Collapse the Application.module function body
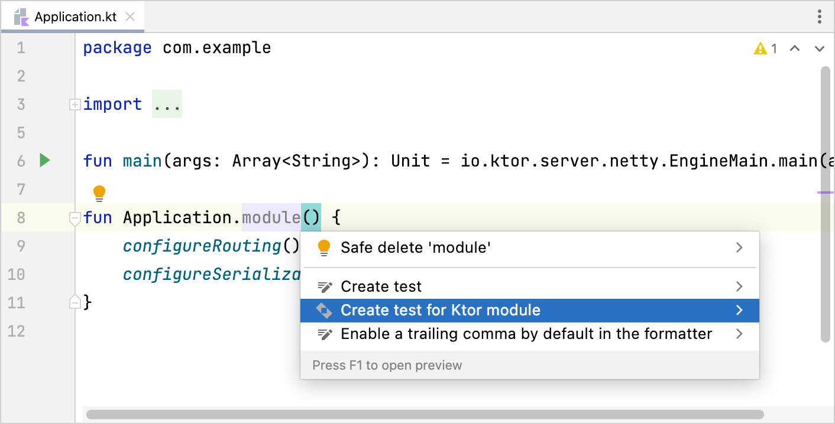 [75, 218]
